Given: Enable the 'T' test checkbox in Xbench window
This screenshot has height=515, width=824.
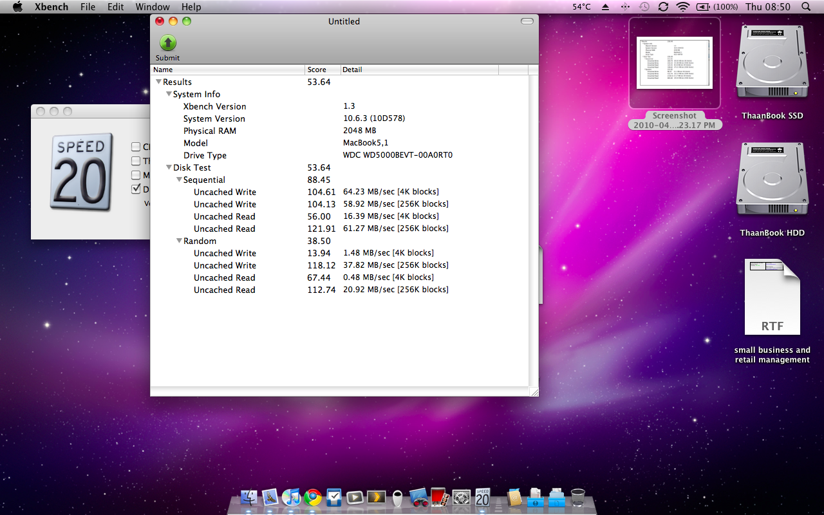Looking at the screenshot, I should [136, 161].
